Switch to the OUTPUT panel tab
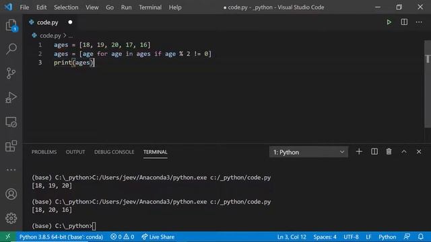The height and width of the screenshot is (242, 431). [75, 152]
